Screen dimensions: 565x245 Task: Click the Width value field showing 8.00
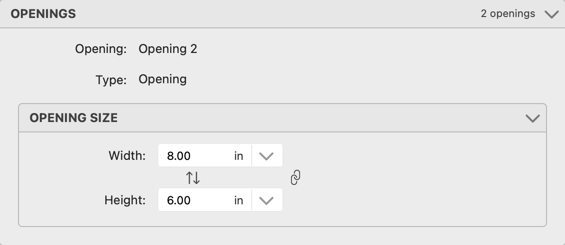pos(194,156)
